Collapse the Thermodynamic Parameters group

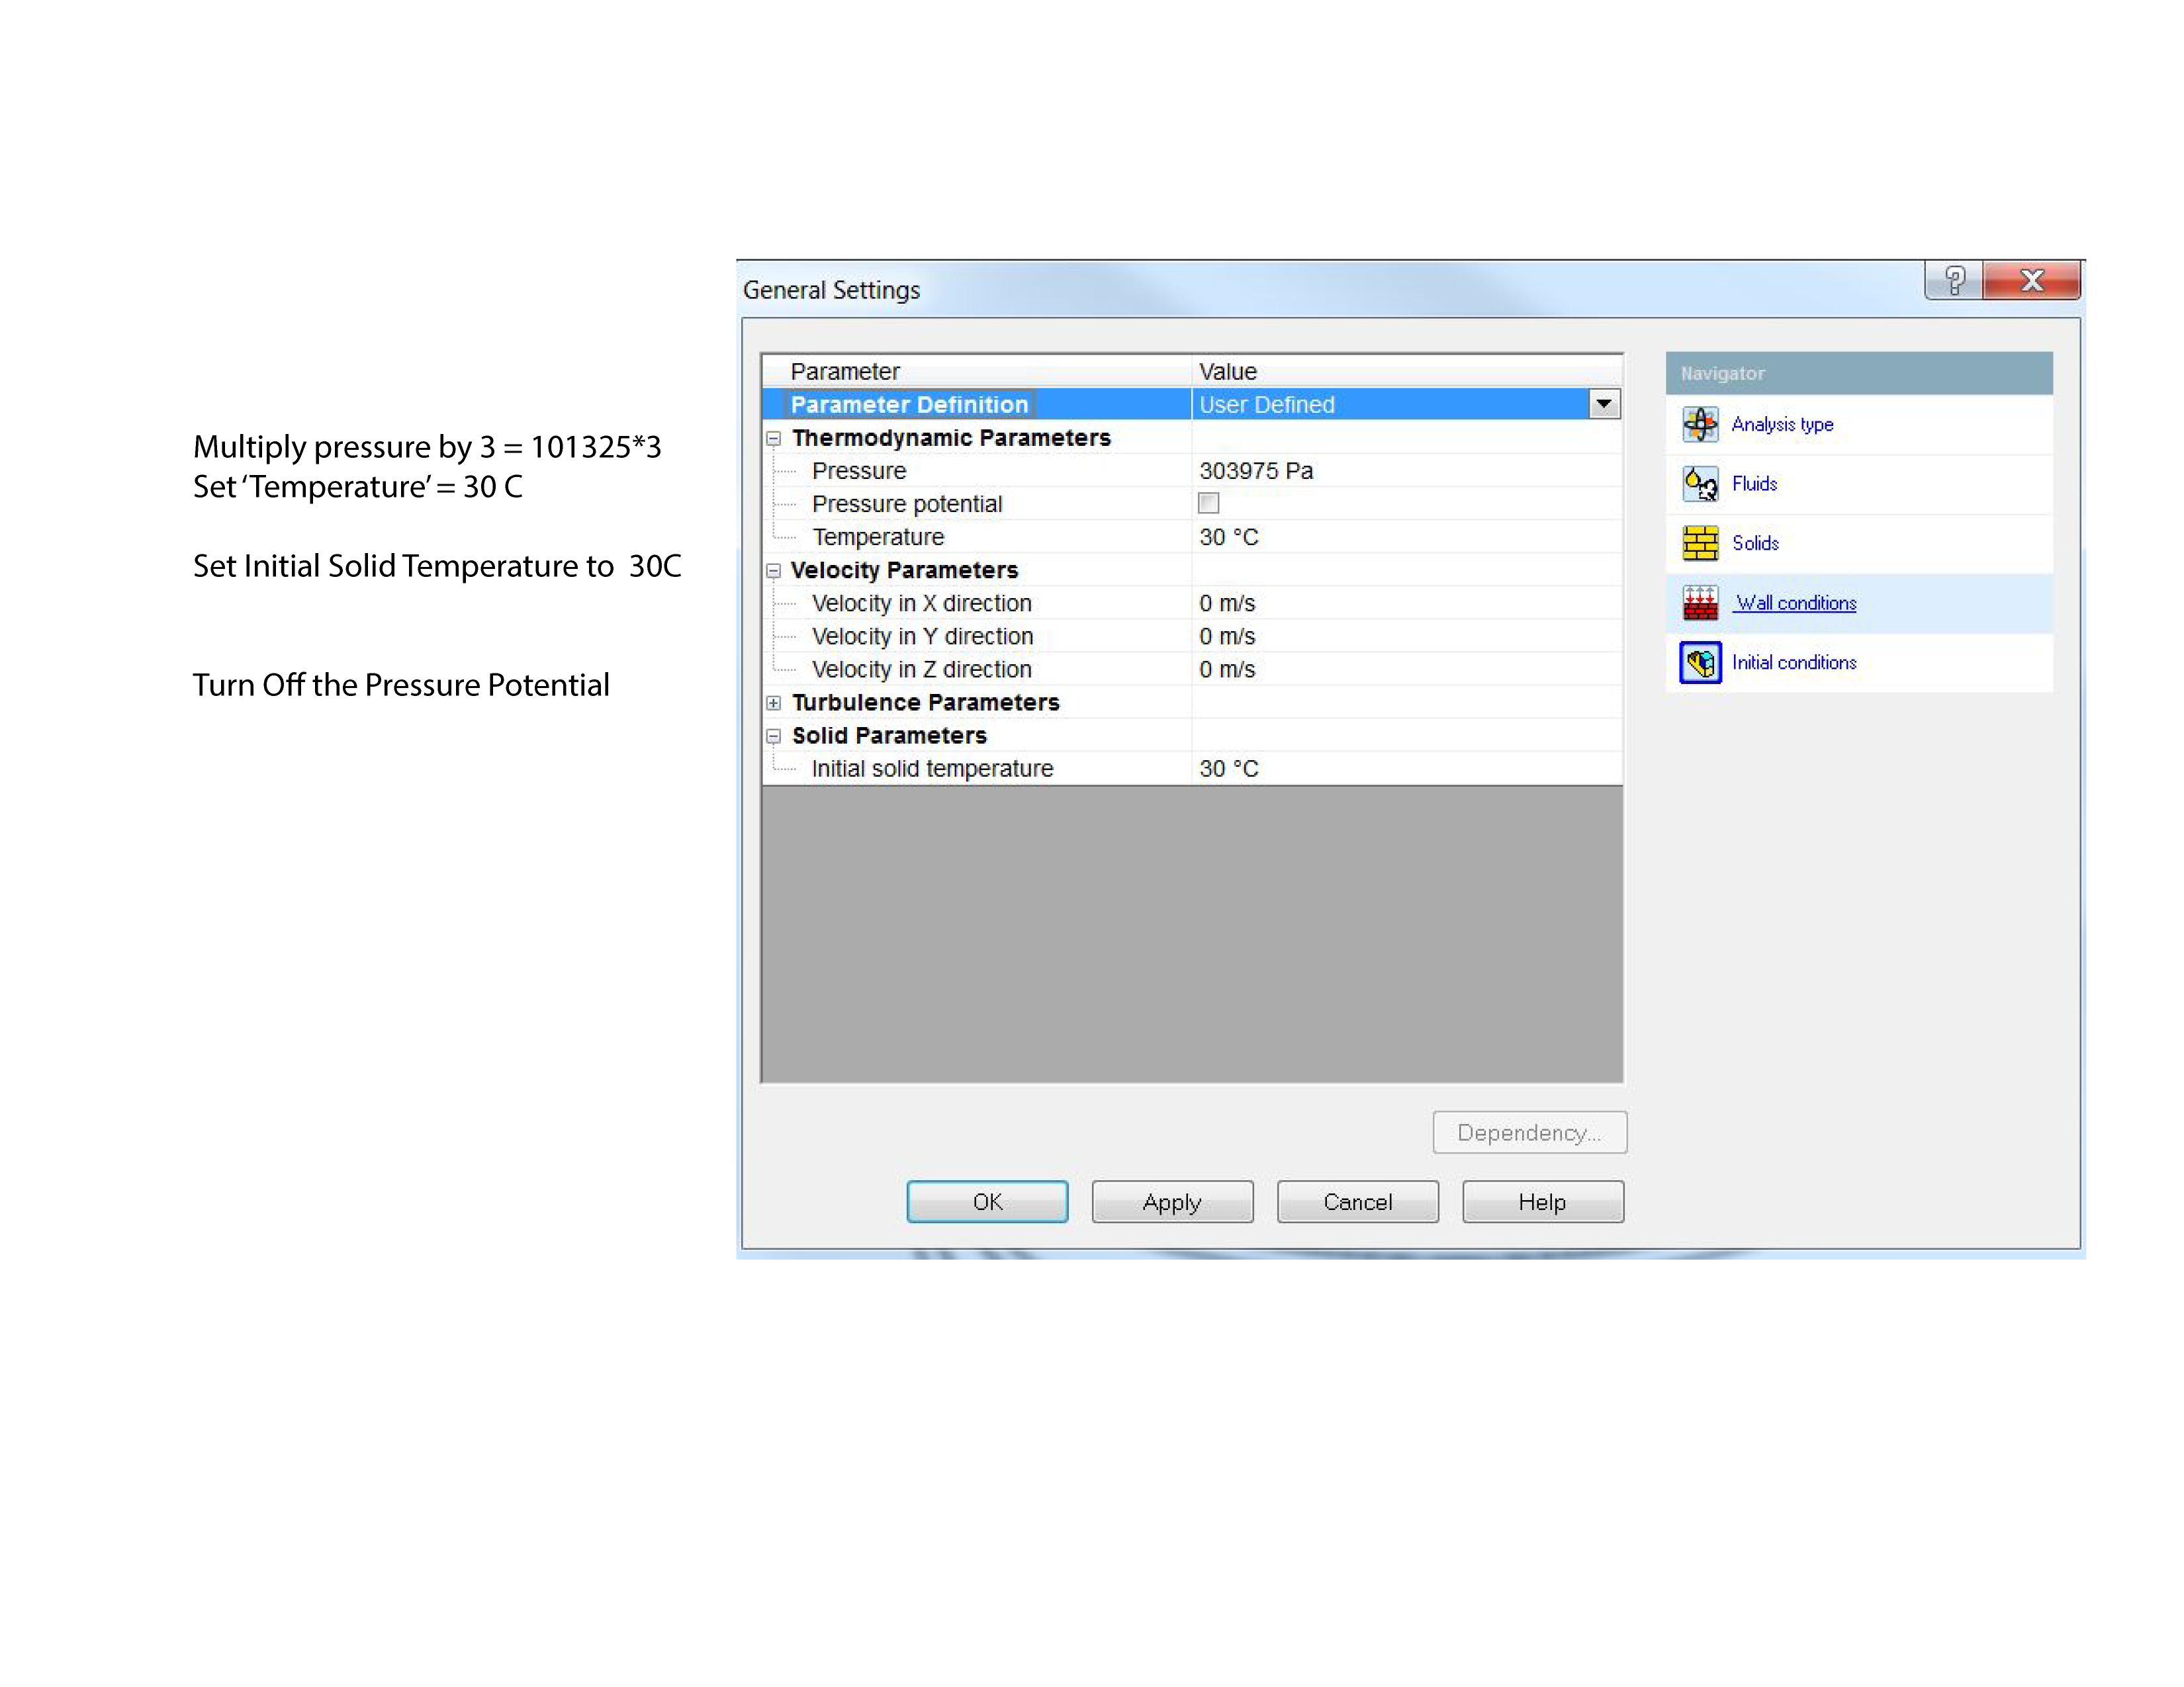pyautogui.click(x=773, y=439)
